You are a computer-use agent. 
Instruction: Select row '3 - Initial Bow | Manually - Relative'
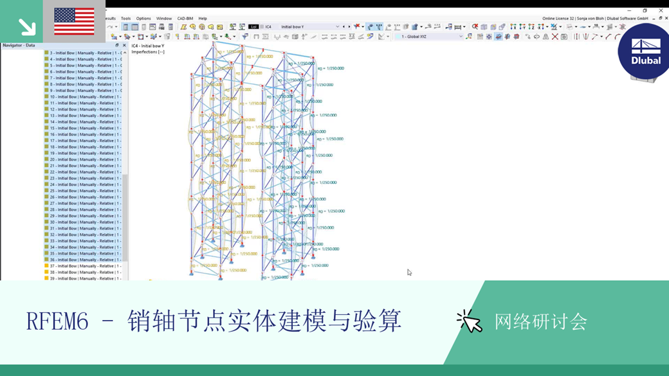tap(86, 53)
